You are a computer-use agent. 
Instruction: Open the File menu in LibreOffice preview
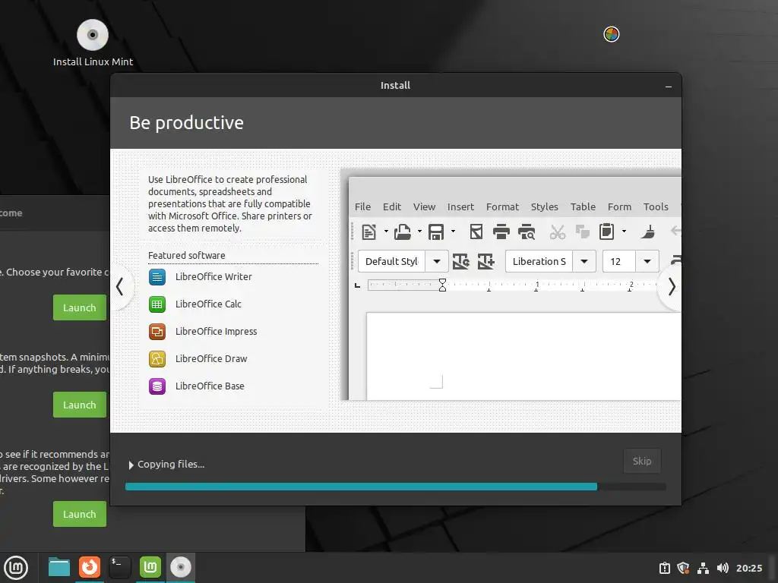[x=362, y=206]
